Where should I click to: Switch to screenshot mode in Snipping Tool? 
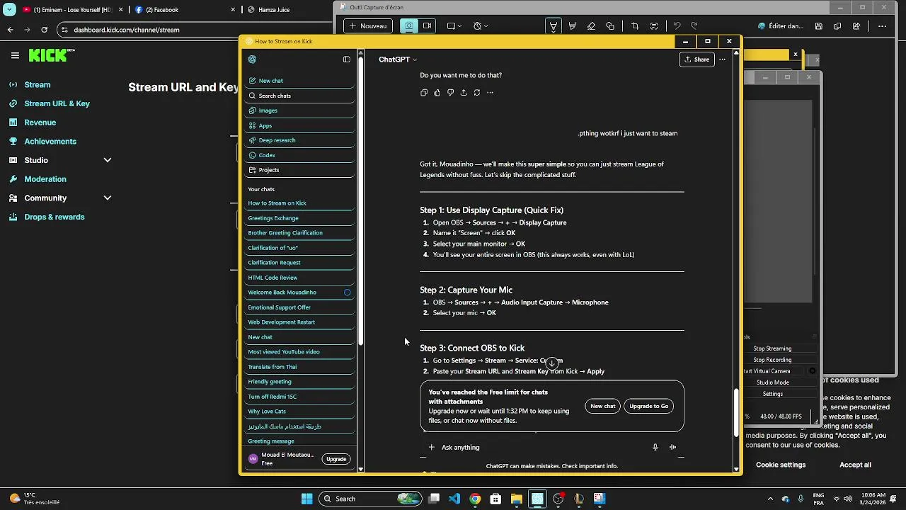pos(408,26)
